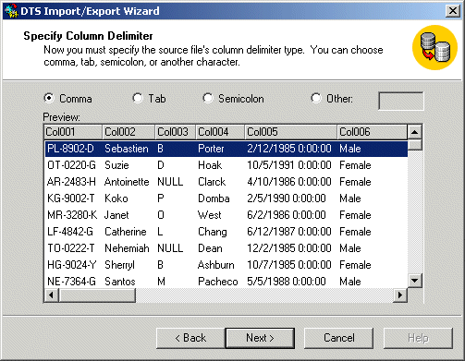Screen dimensions: 465x361
Task: Click the date 5/5/1988 0:00:00
Action: pos(287,282)
